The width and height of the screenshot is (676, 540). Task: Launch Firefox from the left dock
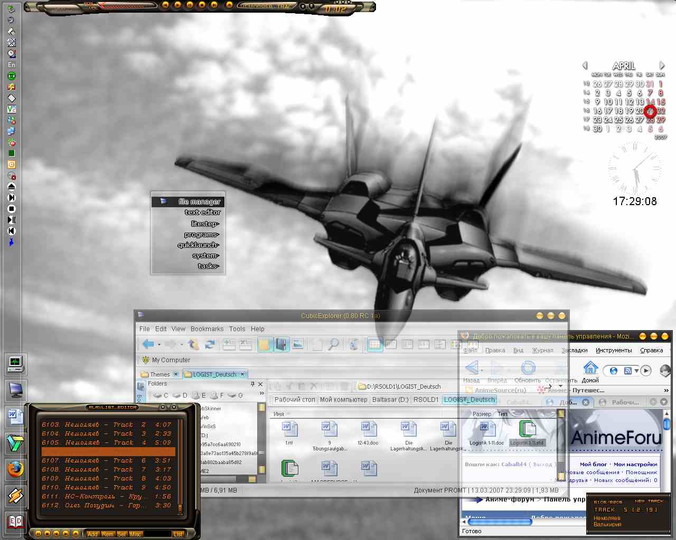pos(15,469)
